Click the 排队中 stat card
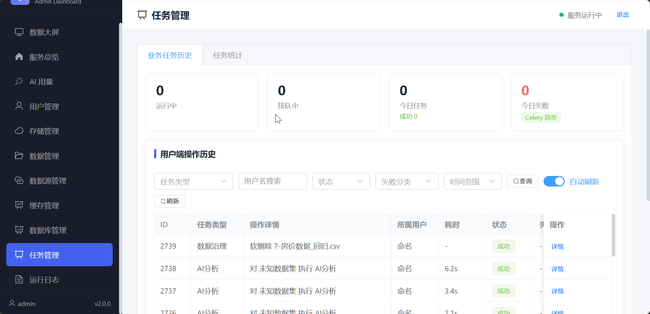The width and height of the screenshot is (650, 314). coord(323,102)
